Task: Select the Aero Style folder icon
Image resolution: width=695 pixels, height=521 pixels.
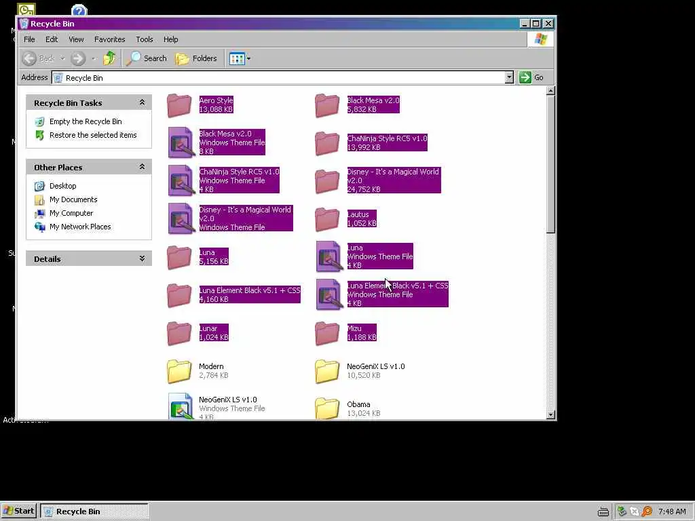Action: tap(179, 105)
